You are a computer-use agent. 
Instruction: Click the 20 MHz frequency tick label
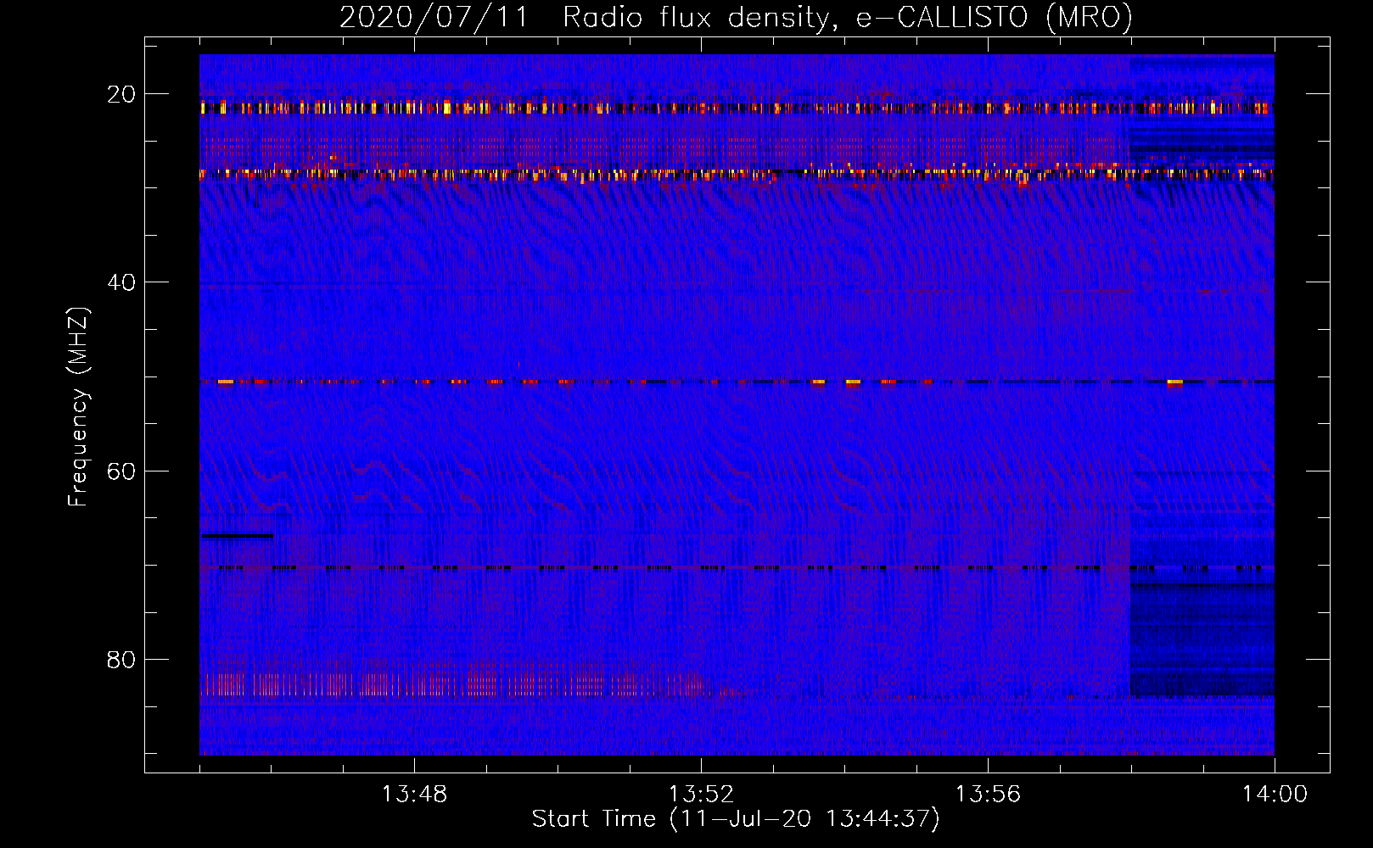pos(122,94)
